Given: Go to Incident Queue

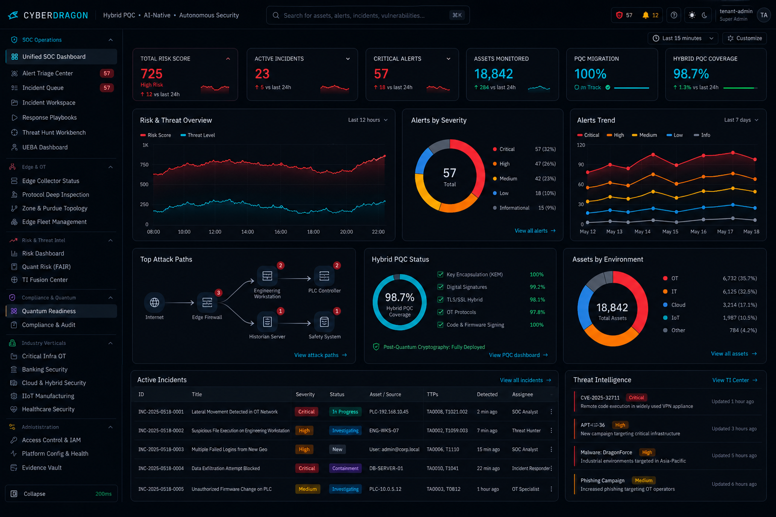Looking at the screenshot, I should pyautogui.click(x=61, y=88).
